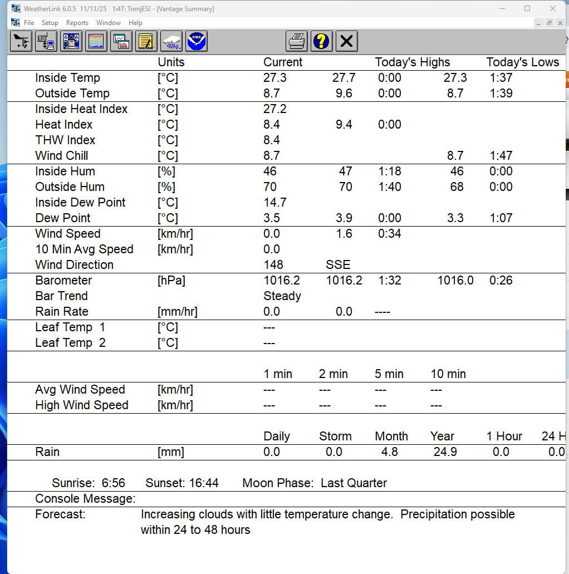Open the Bulletin instrument panel icon
Screen dimensions: 569x574
(x=71, y=41)
